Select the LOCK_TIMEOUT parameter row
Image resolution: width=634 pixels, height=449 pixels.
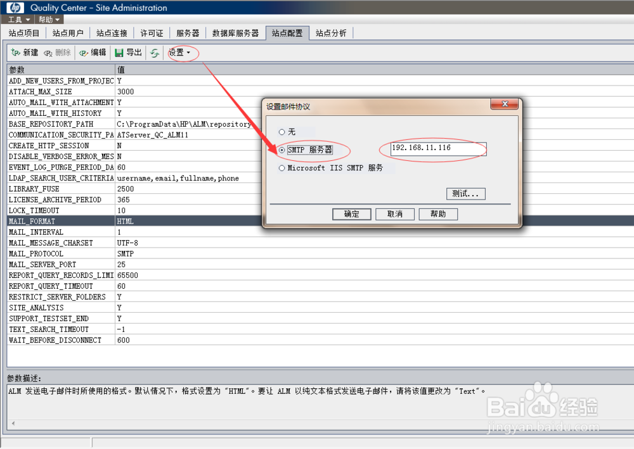320,210
